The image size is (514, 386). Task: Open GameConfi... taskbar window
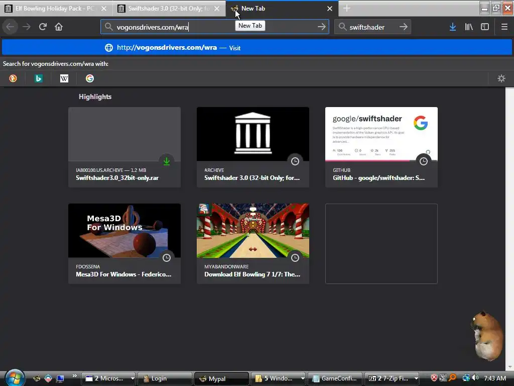coord(335,378)
